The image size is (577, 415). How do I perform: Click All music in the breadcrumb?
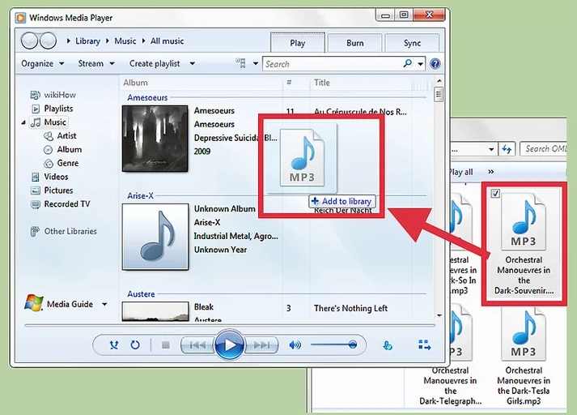(167, 41)
